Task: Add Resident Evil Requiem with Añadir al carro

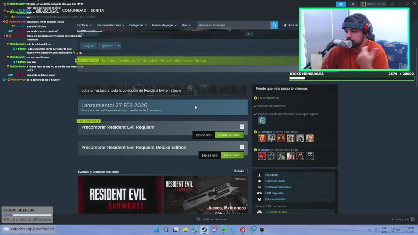Action: coord(229,135)
